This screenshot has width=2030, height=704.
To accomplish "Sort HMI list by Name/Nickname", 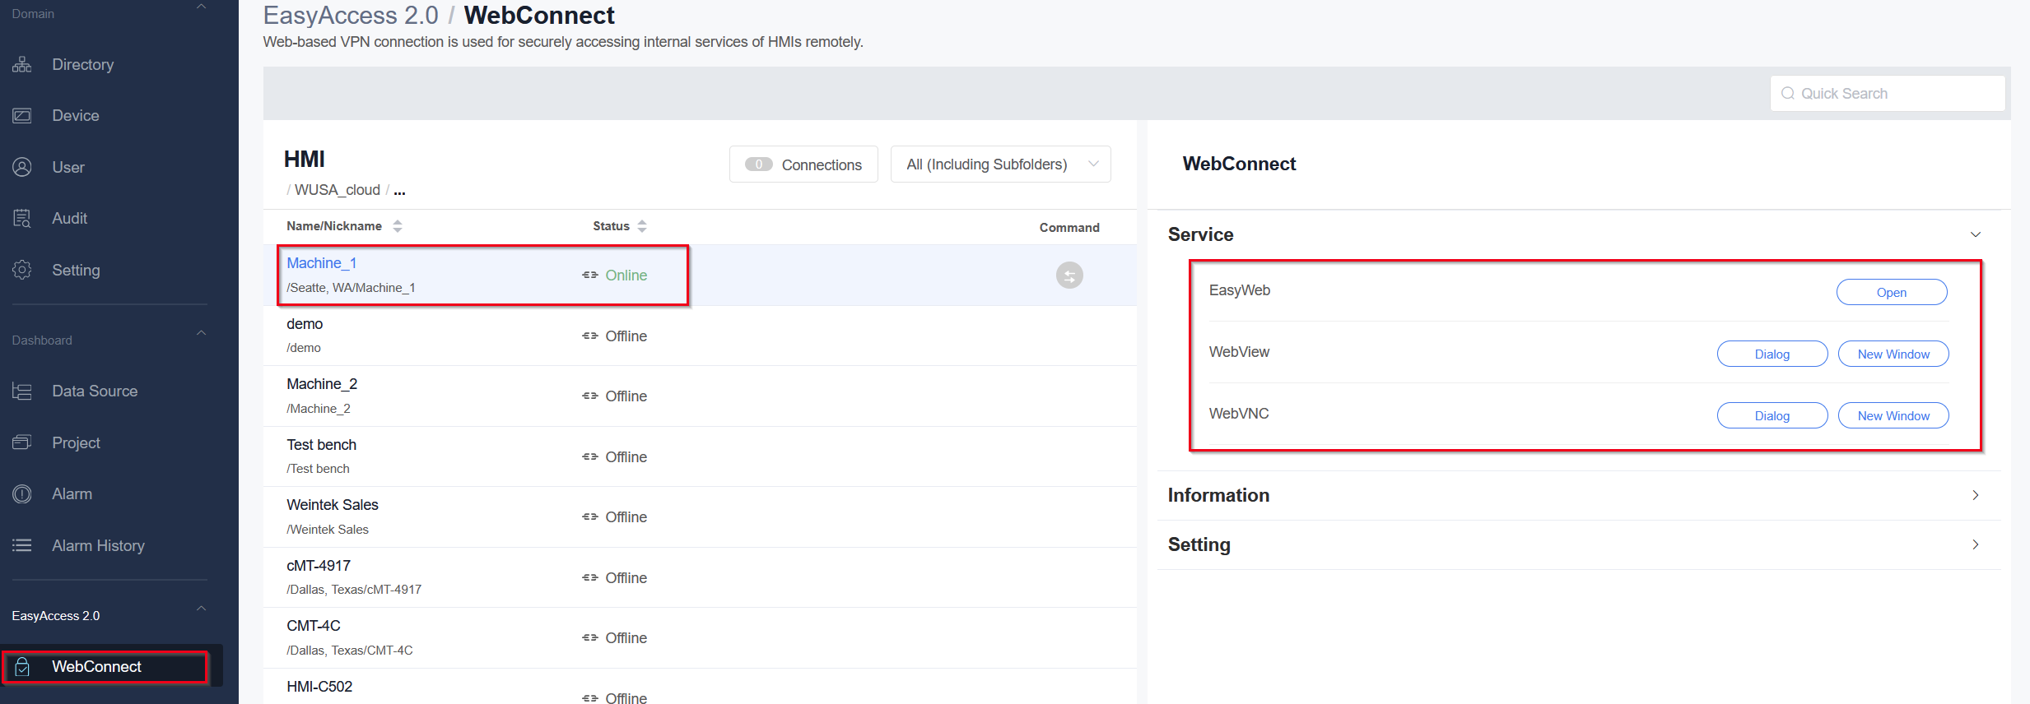I will pyautogui.click(x=398, y=226).
